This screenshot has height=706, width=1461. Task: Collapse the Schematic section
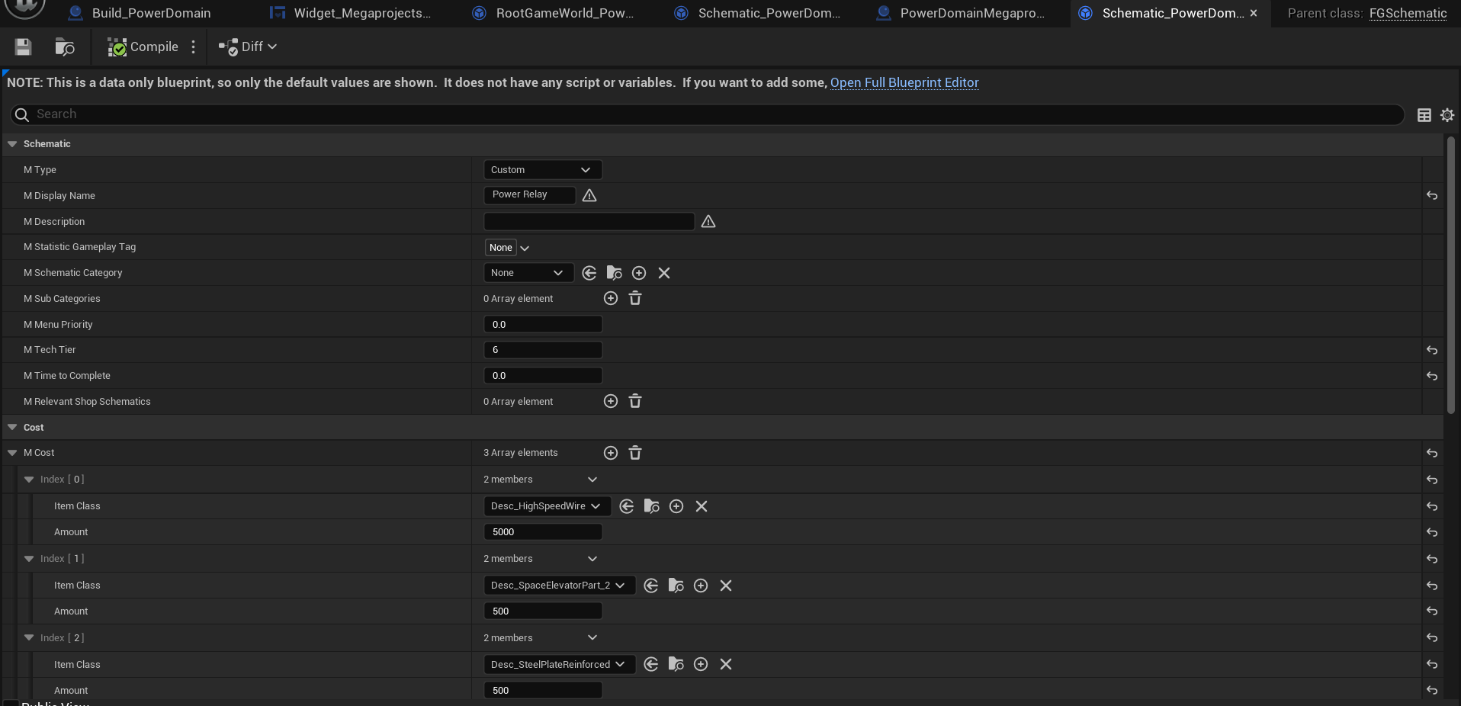click(x=12, y=144)
